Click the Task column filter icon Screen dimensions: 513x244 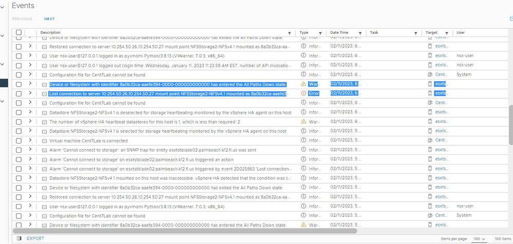416,33
